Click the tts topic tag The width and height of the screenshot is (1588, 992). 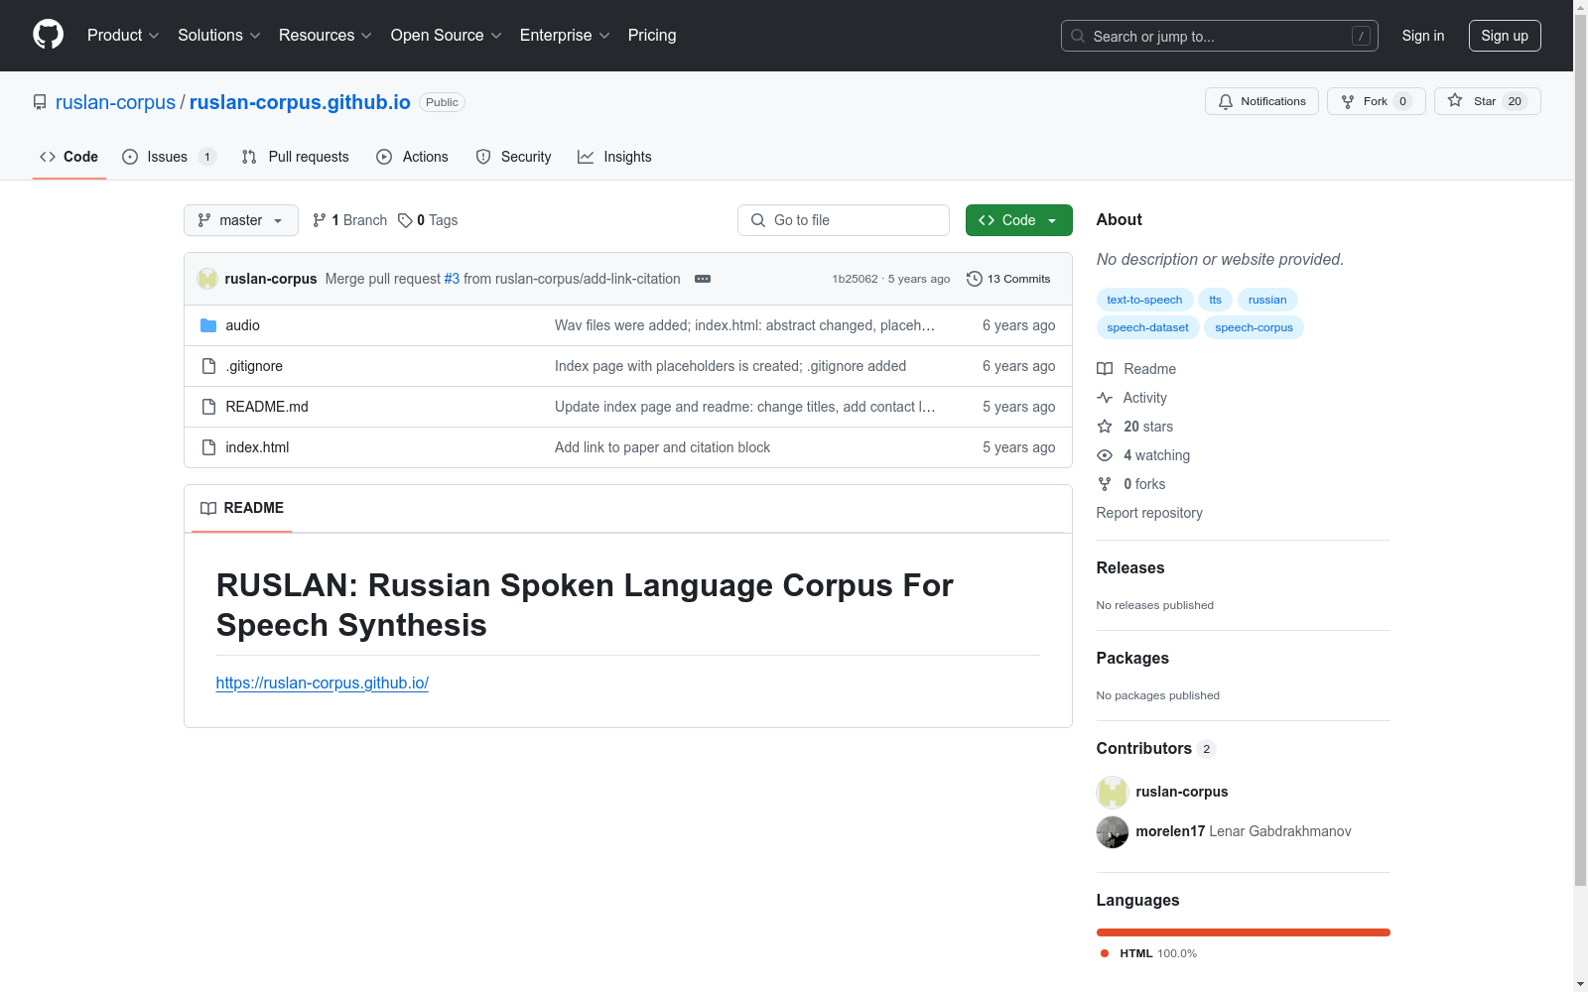tap(1215, 300)
